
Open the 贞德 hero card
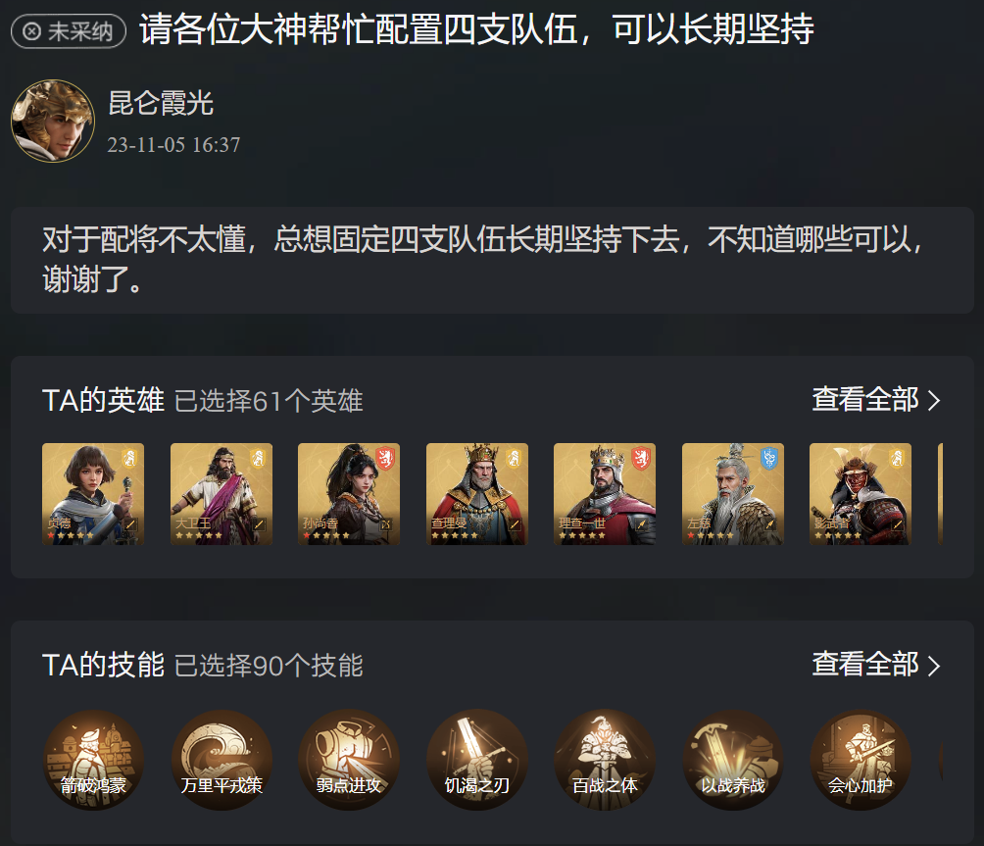tap(93, 494)
